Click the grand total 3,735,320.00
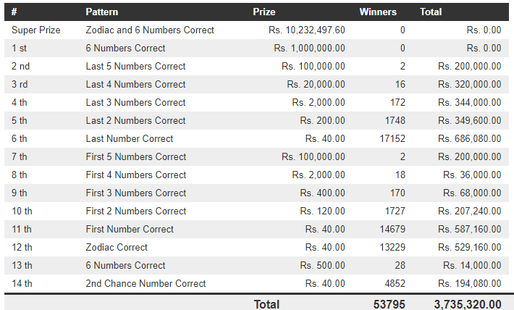This screenshot has width=514, height=310. coord(467,304)
